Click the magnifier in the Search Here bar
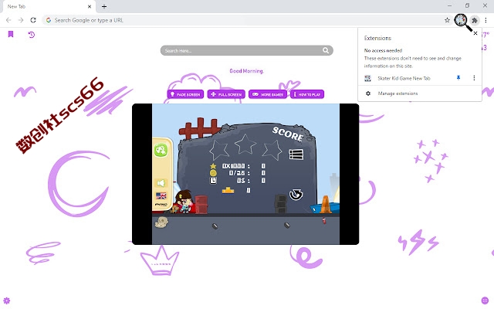 point(326,50)
